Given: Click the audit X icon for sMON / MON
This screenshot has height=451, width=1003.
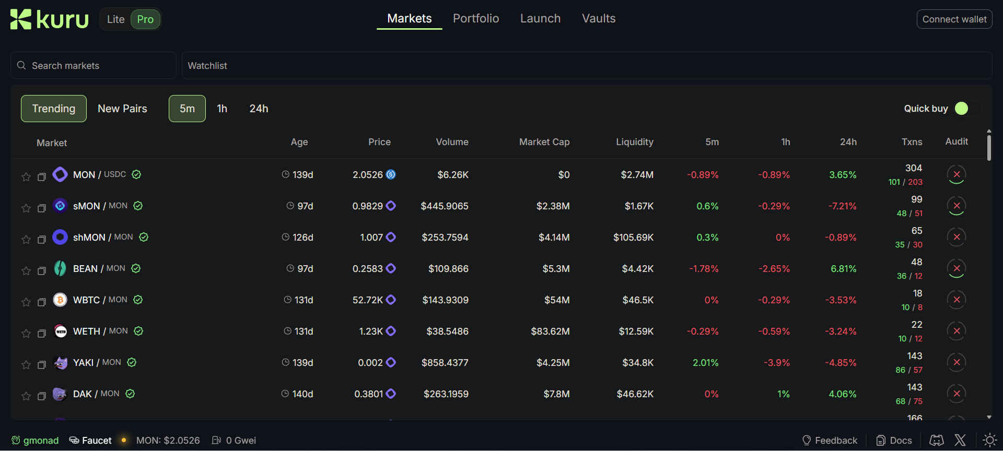Looking at the screenshot, I should [957, 206].
